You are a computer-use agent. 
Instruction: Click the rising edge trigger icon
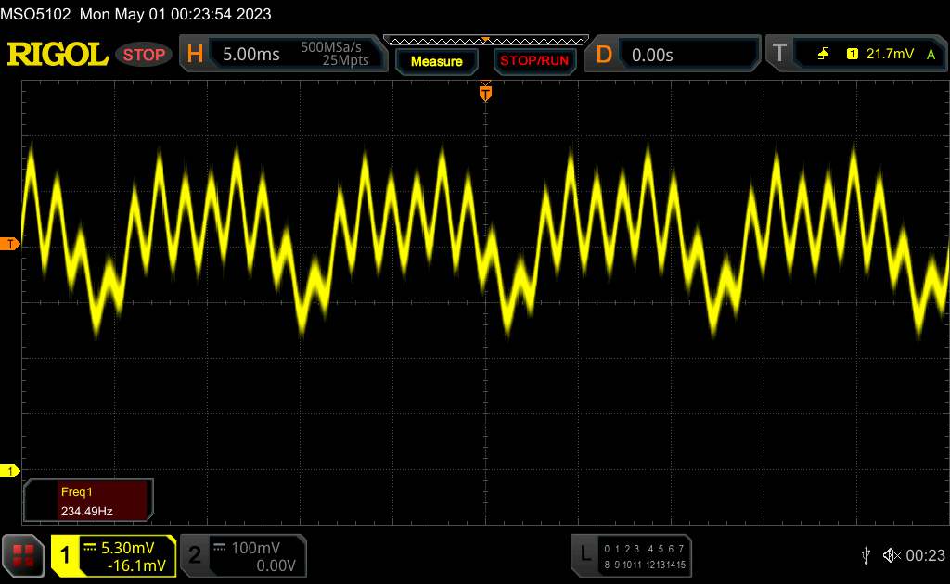pos(823,55)
